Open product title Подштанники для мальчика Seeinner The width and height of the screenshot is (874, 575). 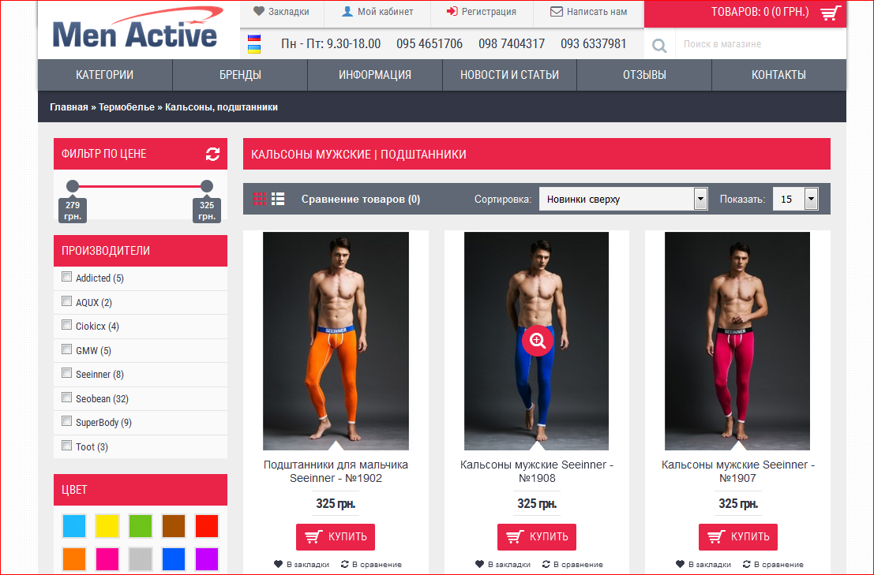coord(336,472)
